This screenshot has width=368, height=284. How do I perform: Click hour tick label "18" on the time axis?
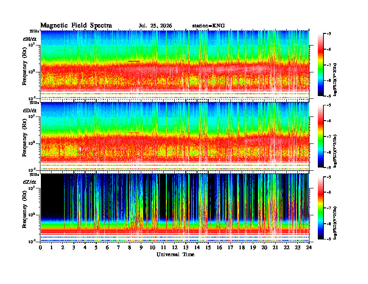pyautogui.click(x=242, y=248)
